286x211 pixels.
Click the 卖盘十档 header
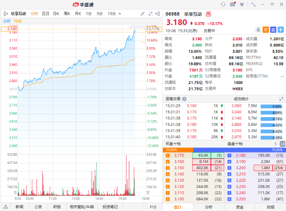tap(235, 144)
